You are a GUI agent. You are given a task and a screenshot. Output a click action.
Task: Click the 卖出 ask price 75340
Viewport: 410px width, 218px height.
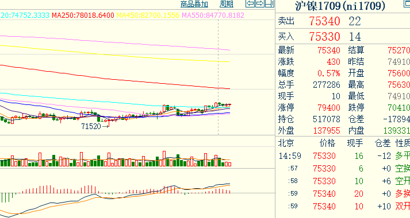click(x=324, y=21)
